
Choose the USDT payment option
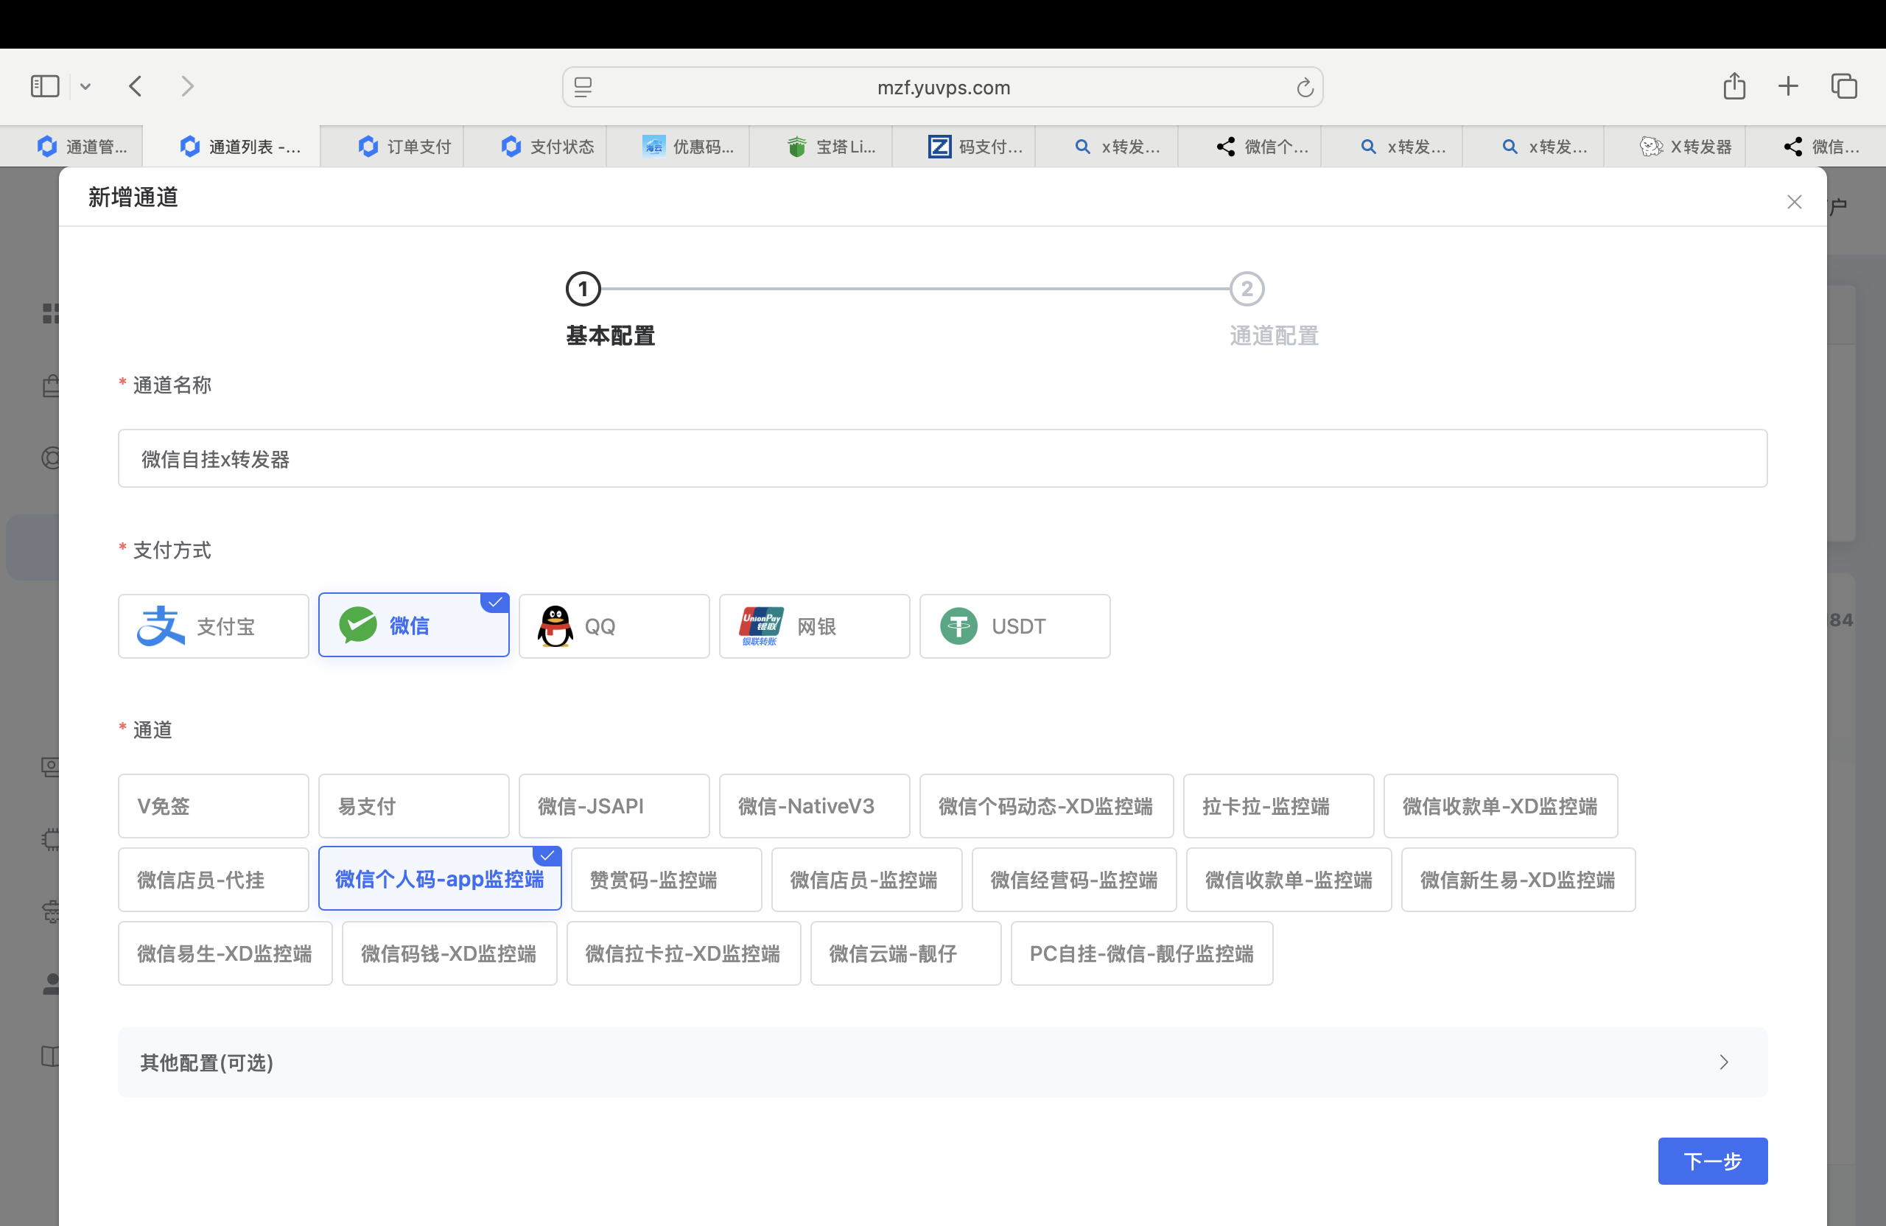click(x=1014, y=626)
